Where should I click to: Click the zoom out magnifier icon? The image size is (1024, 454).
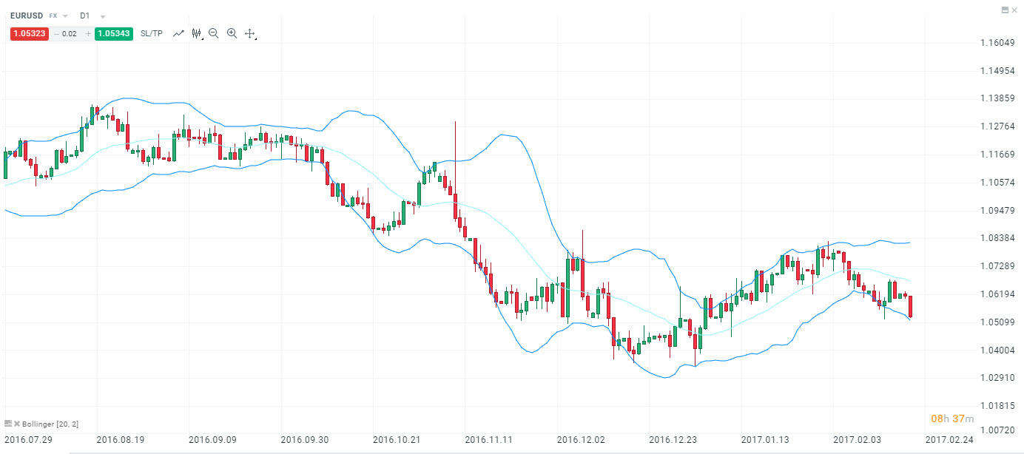tap(213, 33)
